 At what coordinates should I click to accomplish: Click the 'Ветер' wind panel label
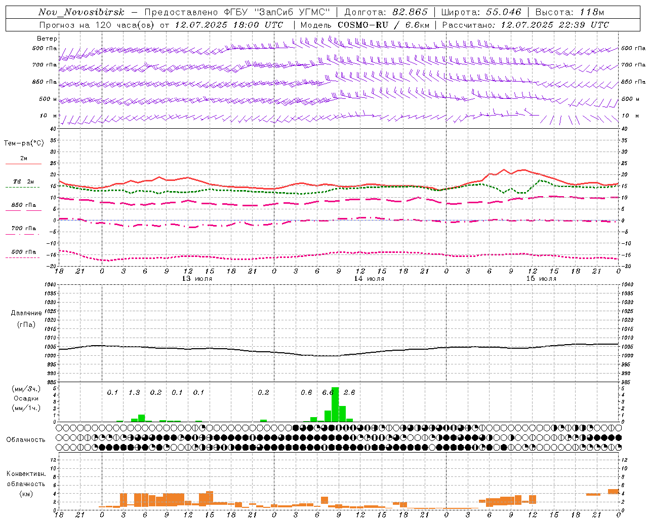coord(47,39)
